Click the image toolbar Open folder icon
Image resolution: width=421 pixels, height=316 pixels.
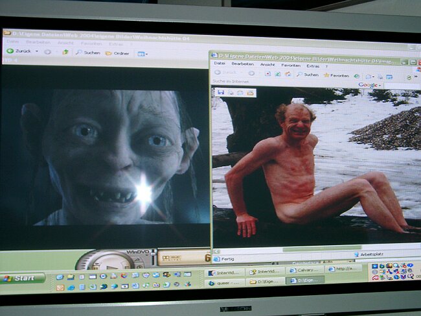coord(250,93)
